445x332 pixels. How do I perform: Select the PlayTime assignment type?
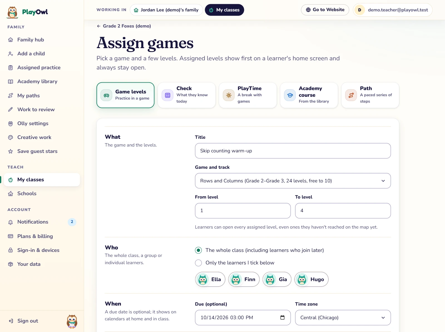tap(248, 95)
